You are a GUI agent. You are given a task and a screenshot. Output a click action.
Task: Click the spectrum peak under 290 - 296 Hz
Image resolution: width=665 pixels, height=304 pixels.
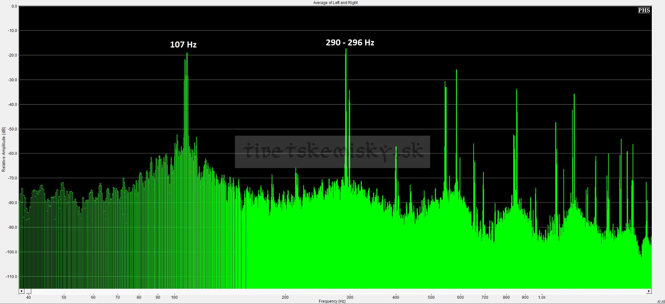346,51
